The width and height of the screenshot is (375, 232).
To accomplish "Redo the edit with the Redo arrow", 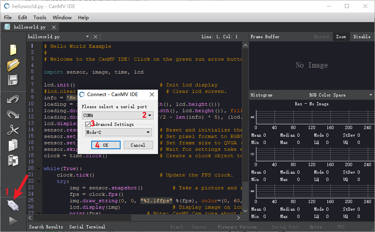I will click(13, 115).
